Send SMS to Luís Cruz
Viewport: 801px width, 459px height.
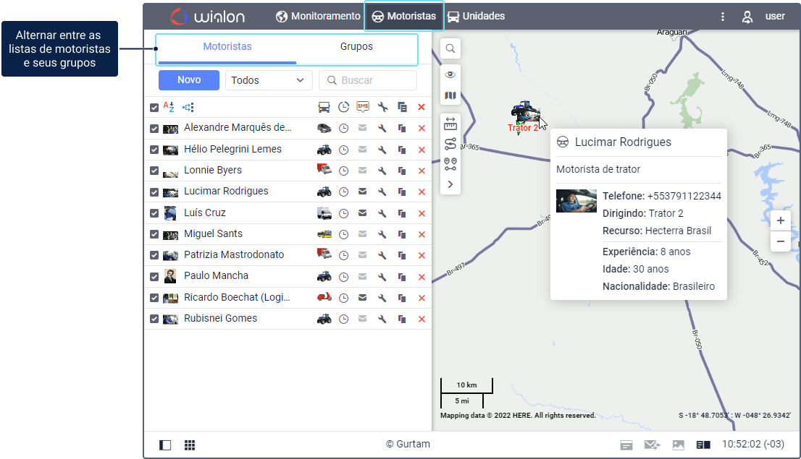(x=362, y=213)
